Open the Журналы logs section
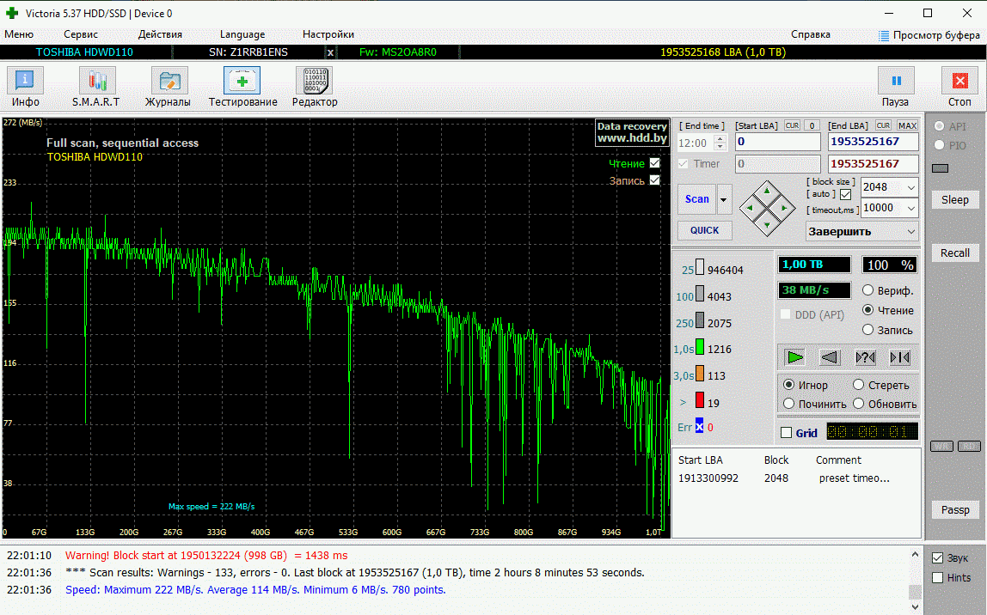 [169, 87]
